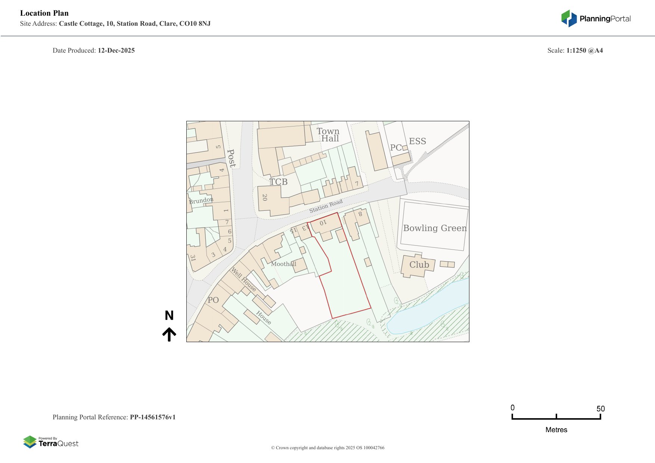Click the Bowling Green label
Image resolution: width=655 pixels, height=463 pixels.
coord(435,228)
